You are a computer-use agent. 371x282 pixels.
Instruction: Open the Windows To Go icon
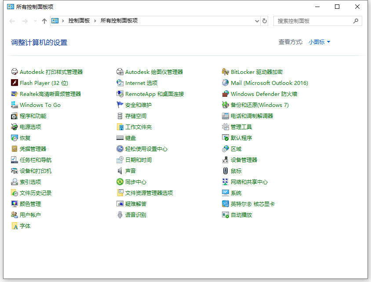coord(15,105)
